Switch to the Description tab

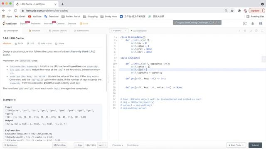[11, 31]
